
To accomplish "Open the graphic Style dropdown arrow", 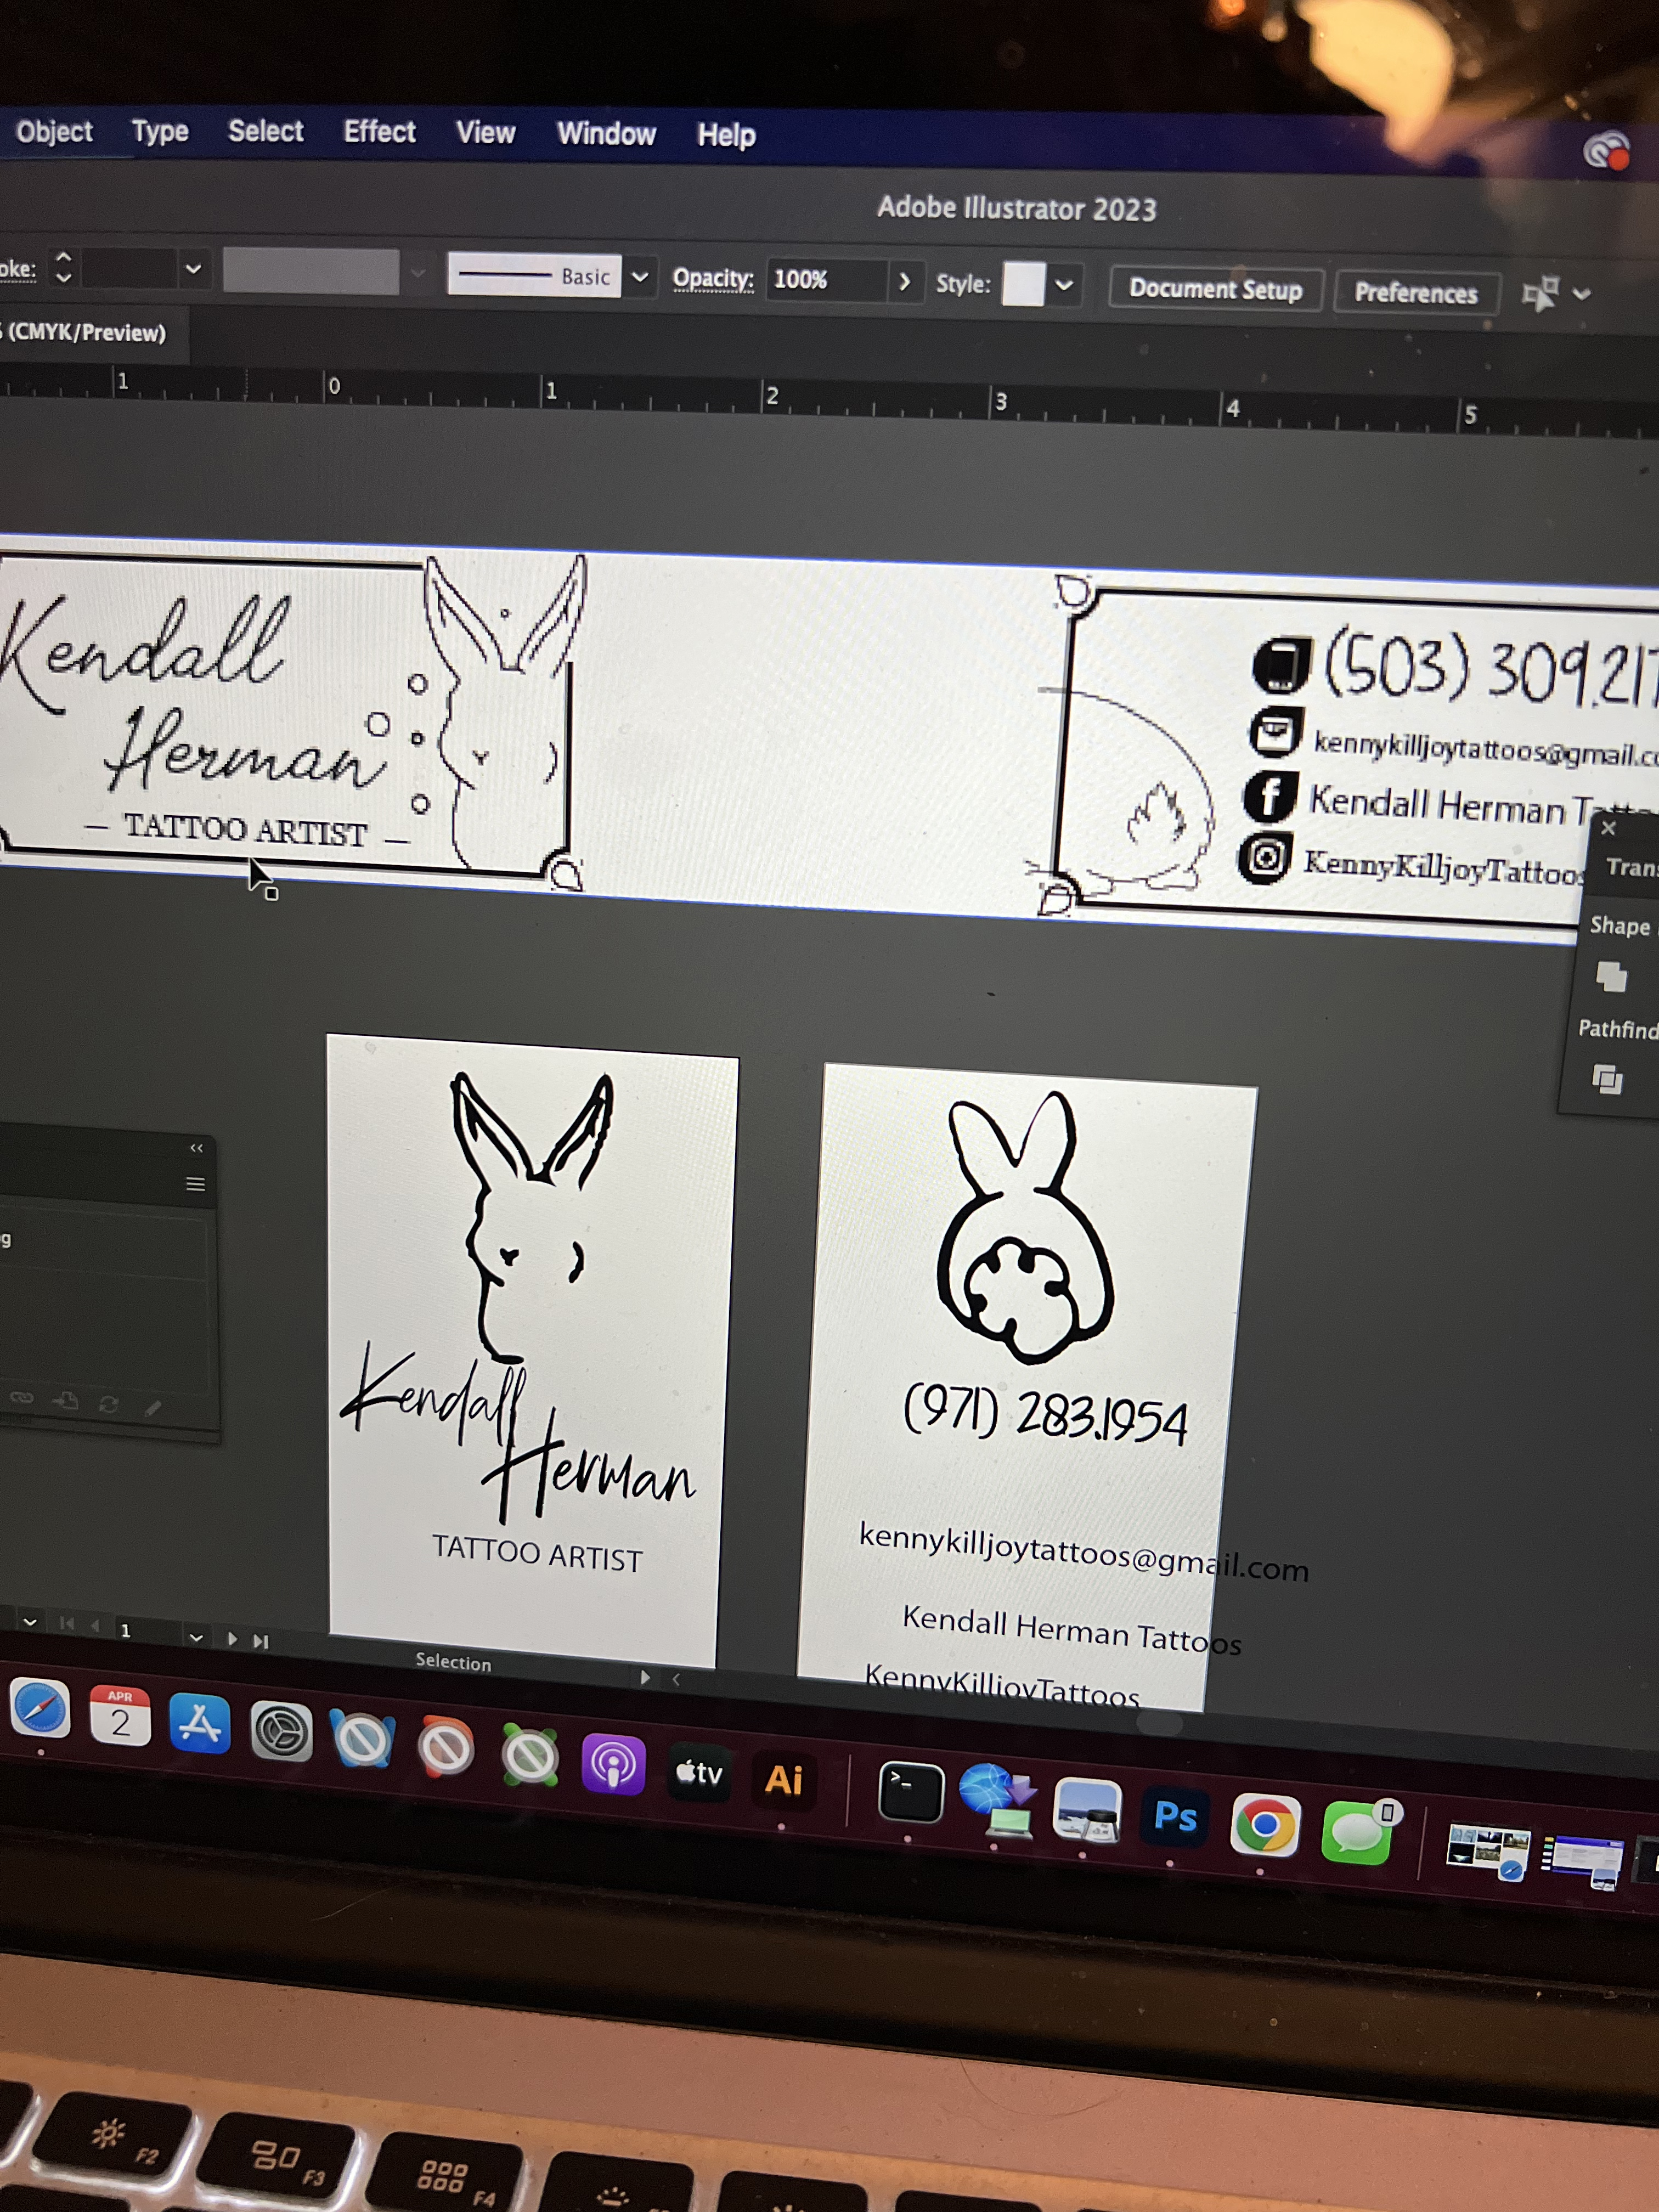I will (1064, 286).
